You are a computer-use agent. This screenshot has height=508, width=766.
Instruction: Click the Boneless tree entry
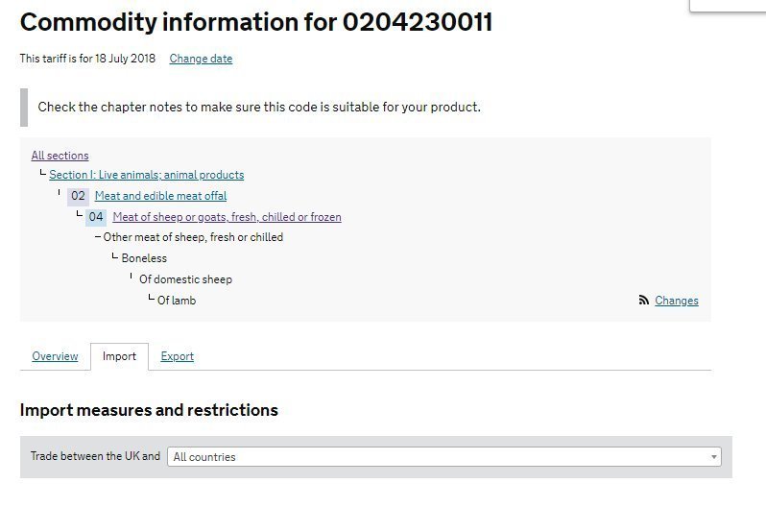coord(144,258)
